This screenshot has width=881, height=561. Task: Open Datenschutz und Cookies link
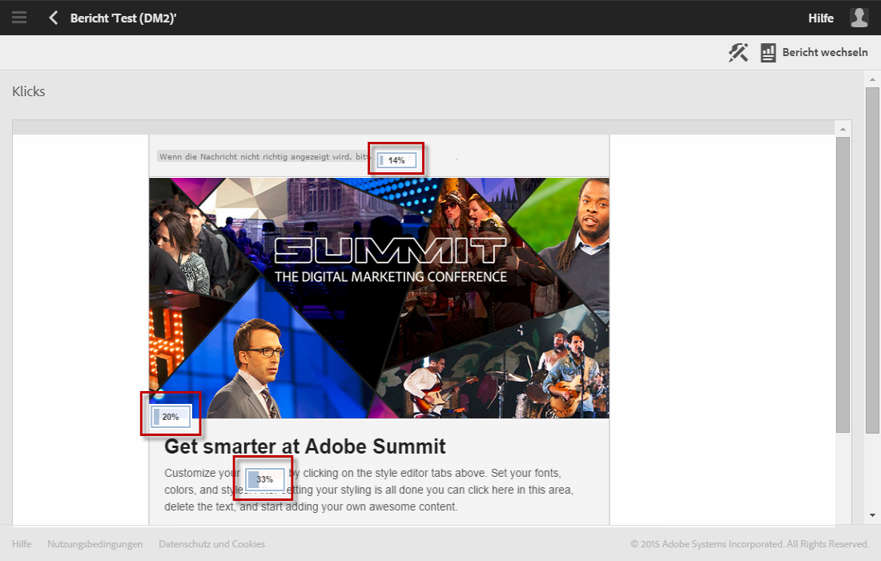tap(211, 544)
